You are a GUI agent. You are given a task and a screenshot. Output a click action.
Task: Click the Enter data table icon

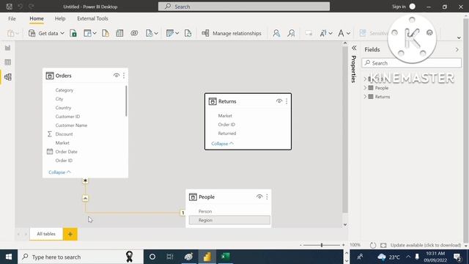click(119, 33)
